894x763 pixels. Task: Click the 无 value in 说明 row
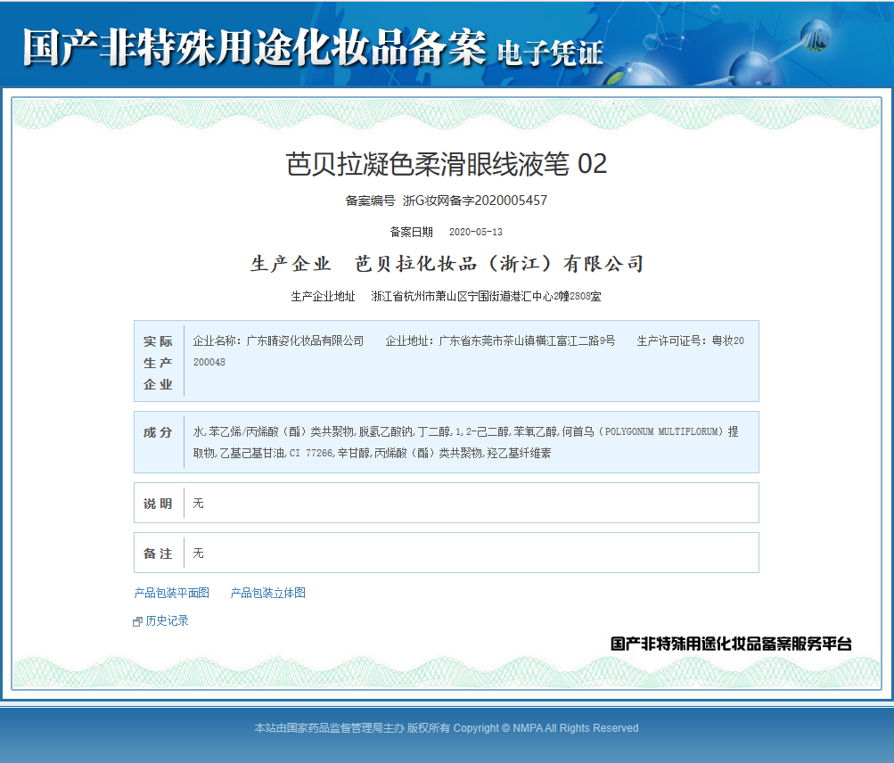coord(198,503)
